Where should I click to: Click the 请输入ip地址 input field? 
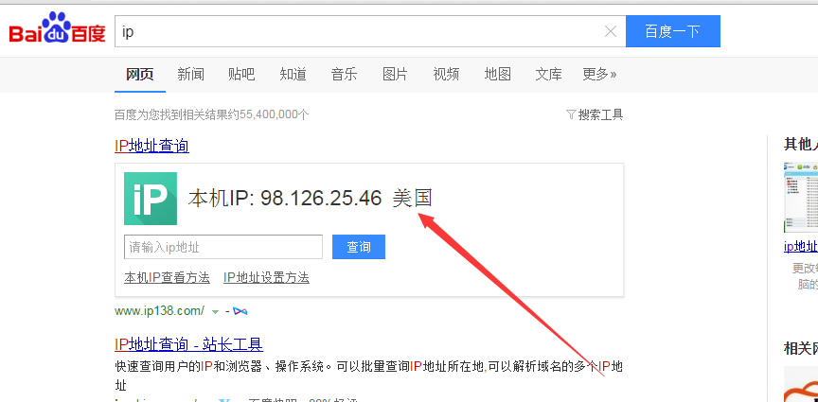coord(223,247)
